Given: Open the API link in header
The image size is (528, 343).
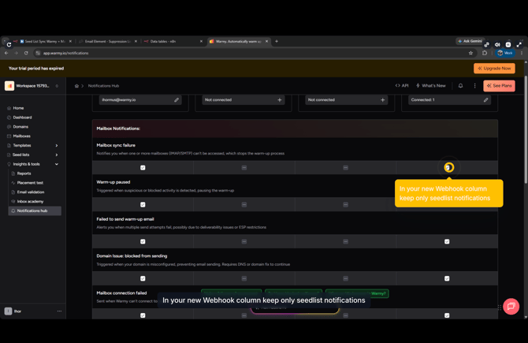Looking at the screenshot, I should pos(402,86).
